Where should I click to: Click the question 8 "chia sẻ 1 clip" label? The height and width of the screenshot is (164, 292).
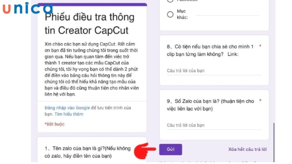[x=210, y=50]
